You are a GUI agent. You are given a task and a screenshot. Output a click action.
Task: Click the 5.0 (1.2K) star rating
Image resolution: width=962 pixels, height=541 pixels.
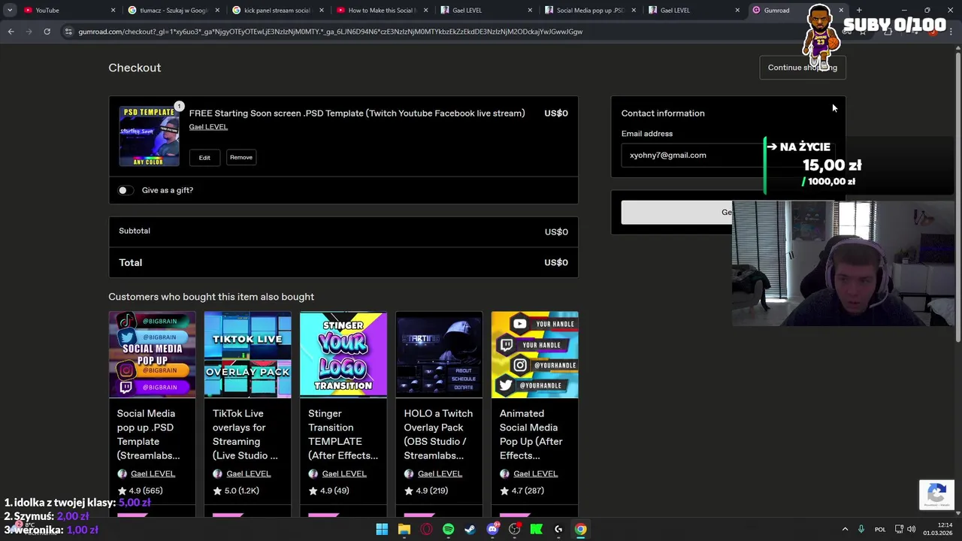pyautogui.click(x=236, y=491)
